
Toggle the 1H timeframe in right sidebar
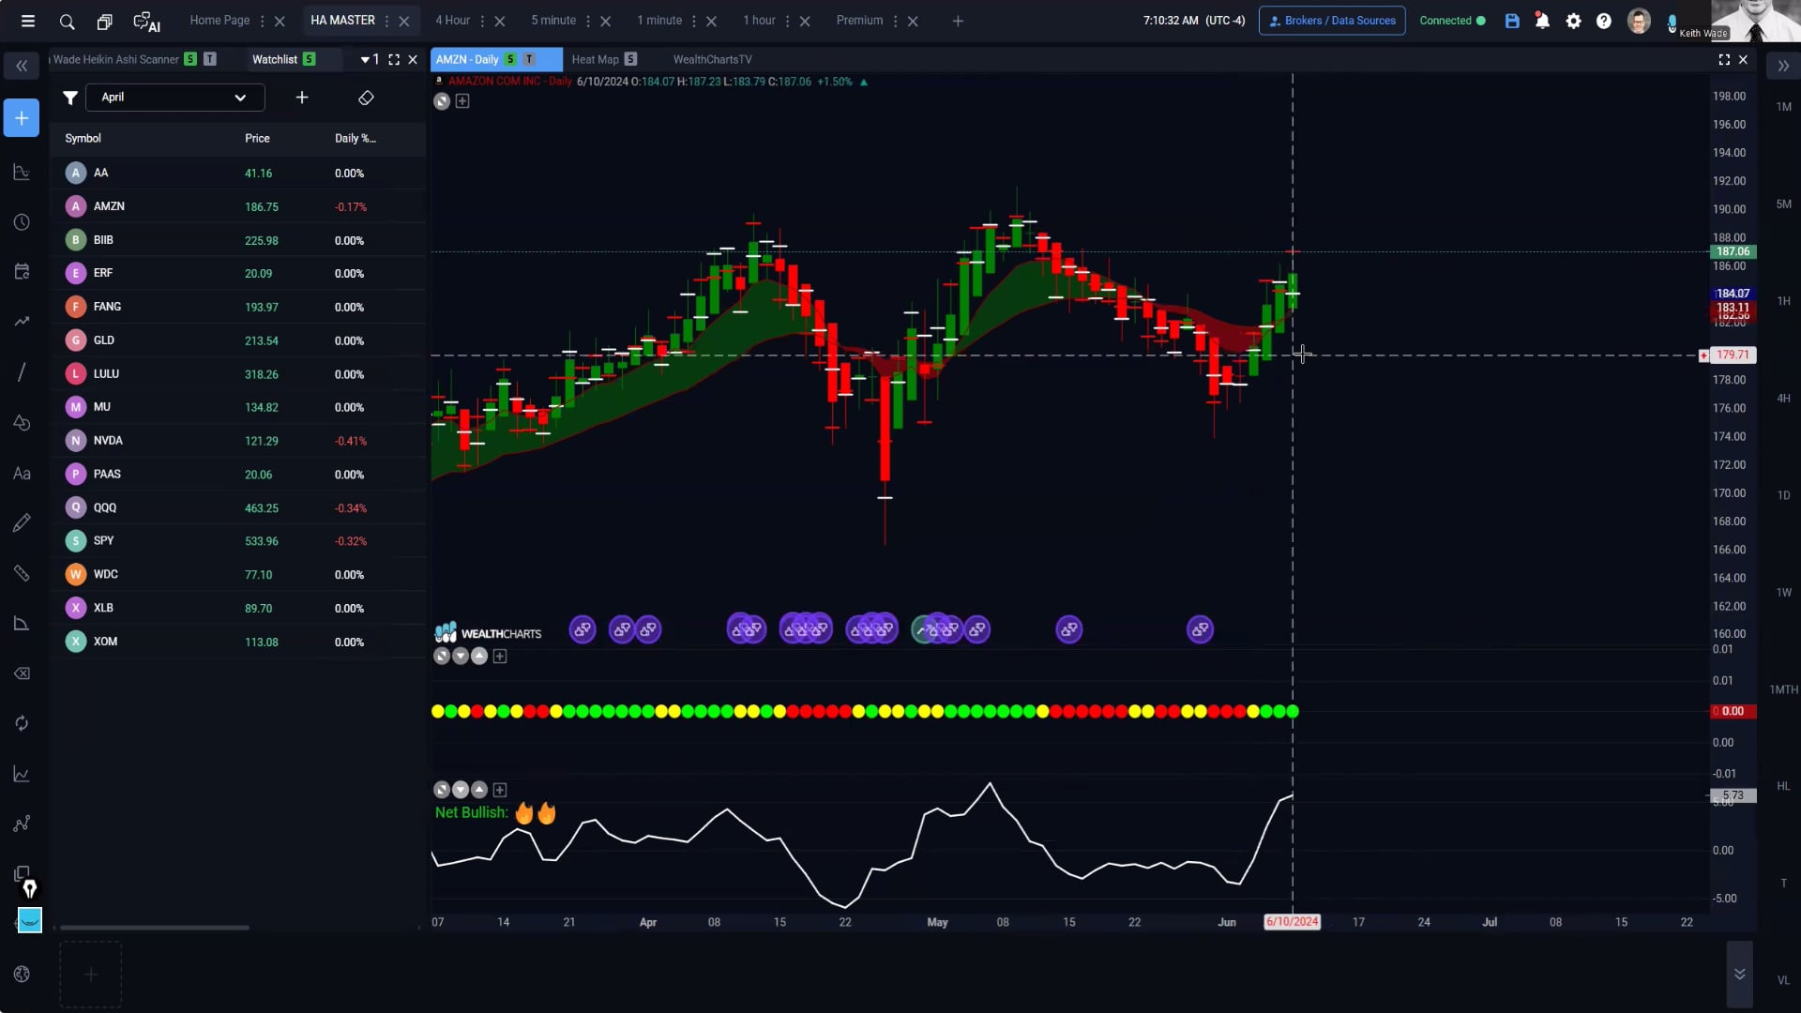(x=1783, y=301)
